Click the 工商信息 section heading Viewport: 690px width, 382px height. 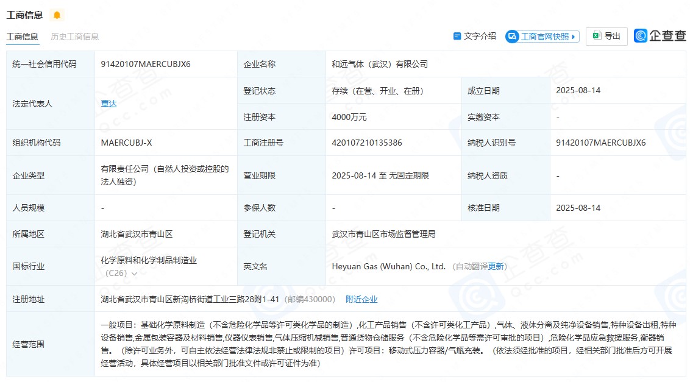(24, 15)
